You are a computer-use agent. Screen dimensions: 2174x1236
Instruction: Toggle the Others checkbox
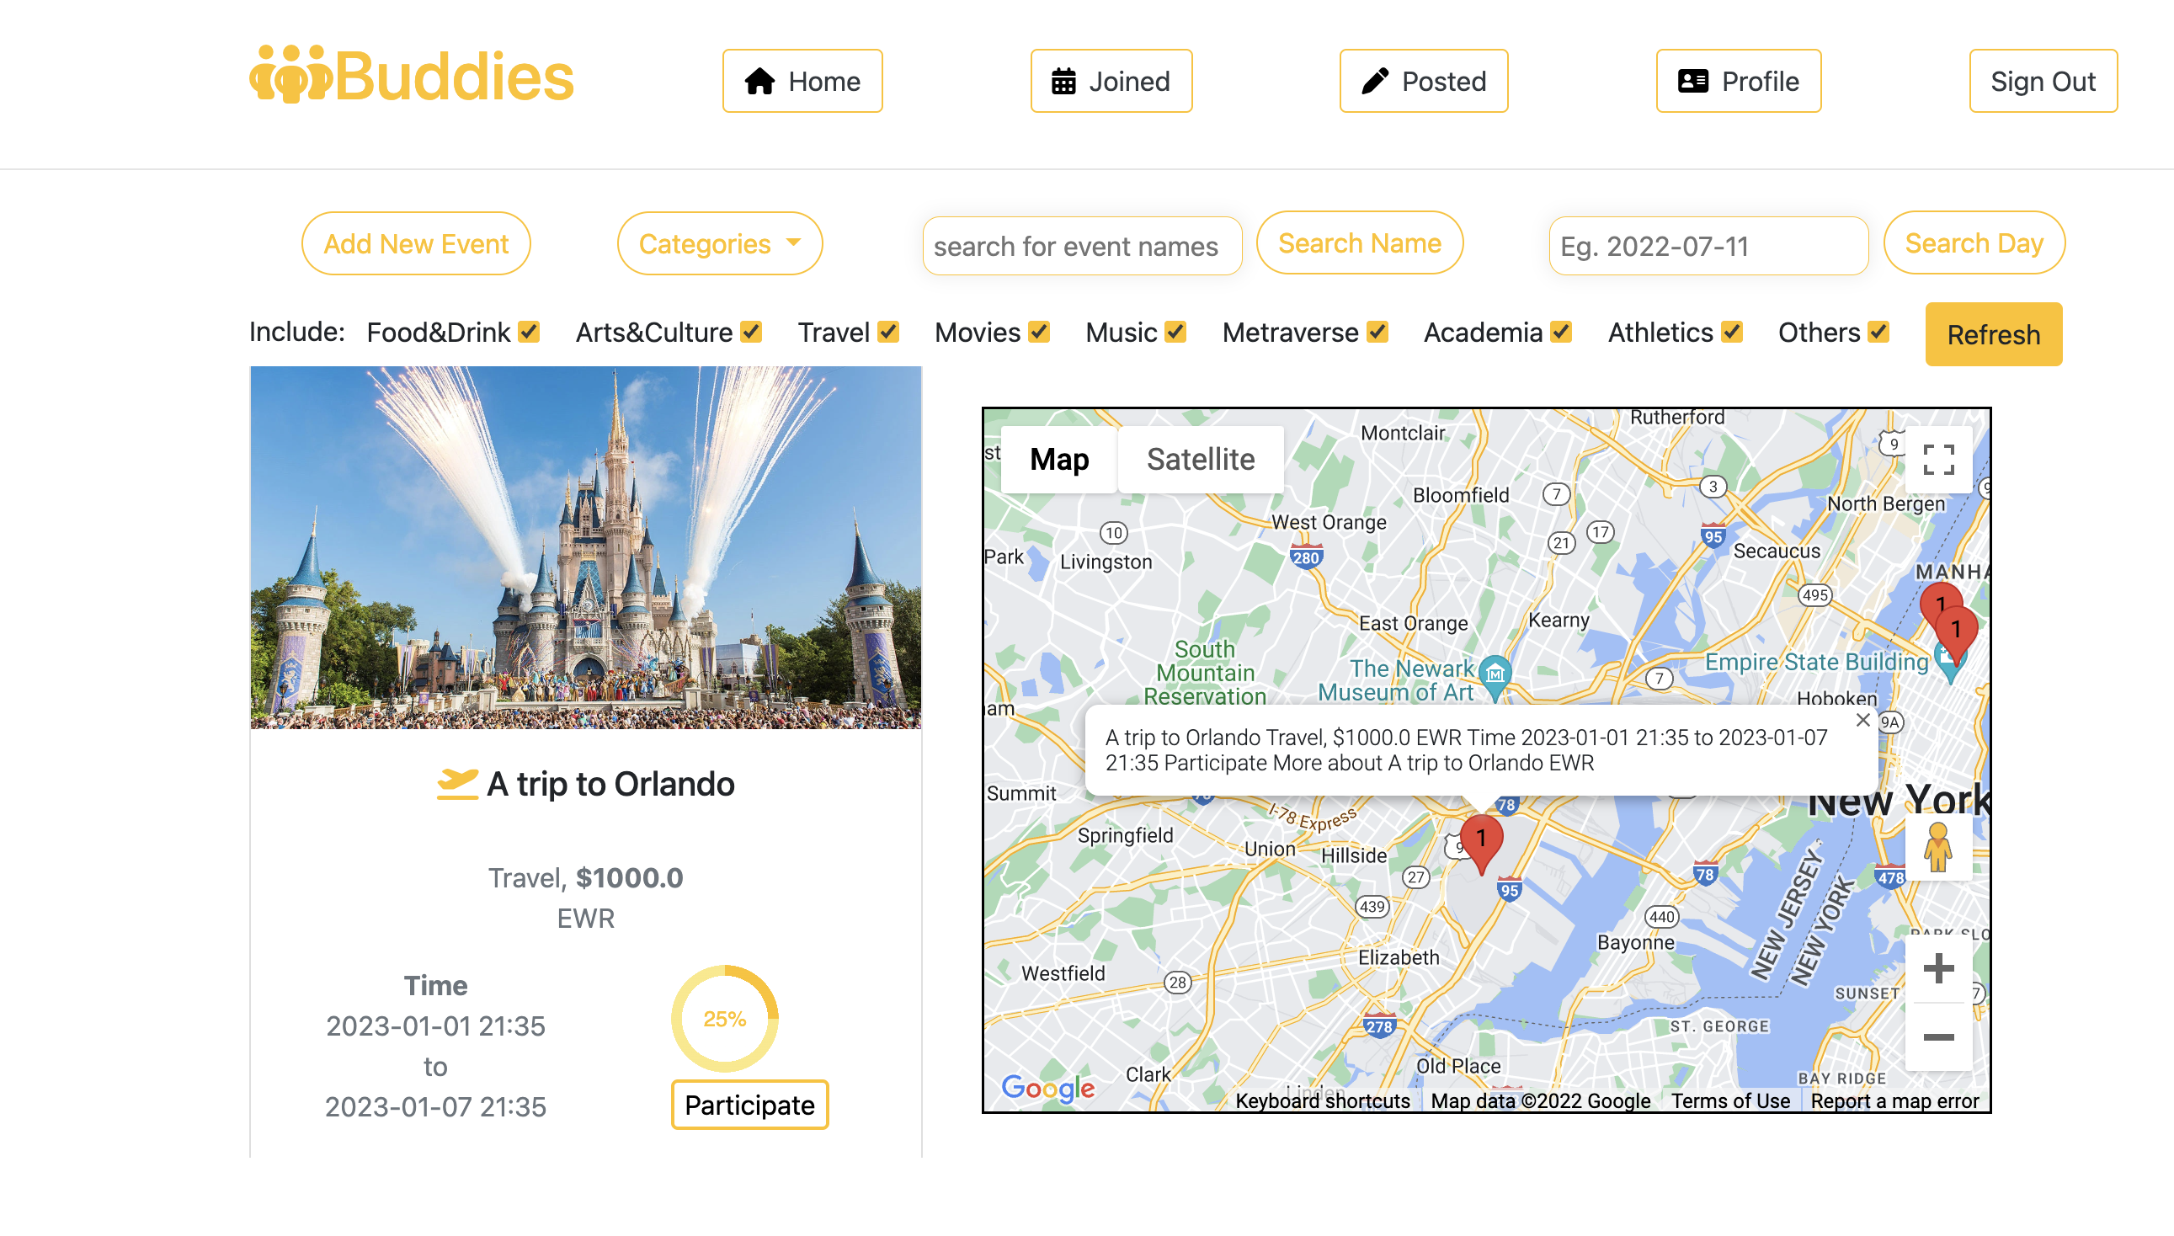1878,332
